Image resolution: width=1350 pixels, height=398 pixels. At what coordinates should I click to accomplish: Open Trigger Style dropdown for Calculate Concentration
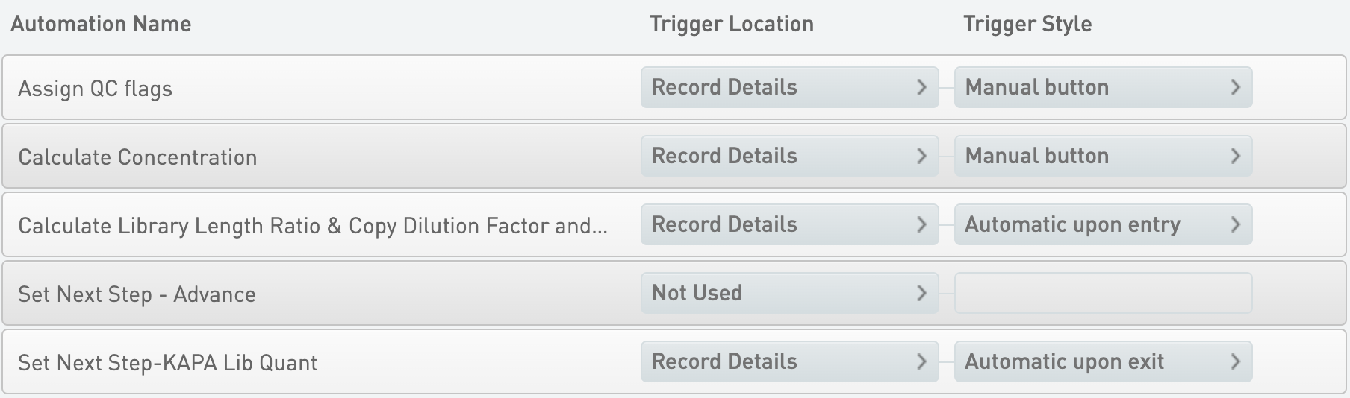click(1102, 156)
